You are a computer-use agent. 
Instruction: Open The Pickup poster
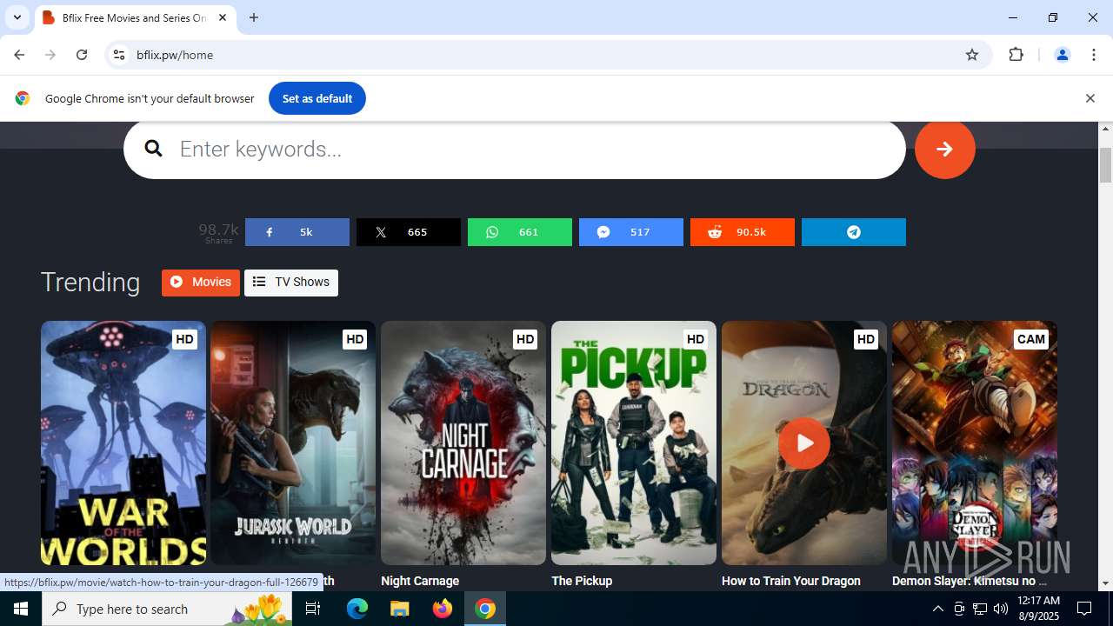click(634, 443)
